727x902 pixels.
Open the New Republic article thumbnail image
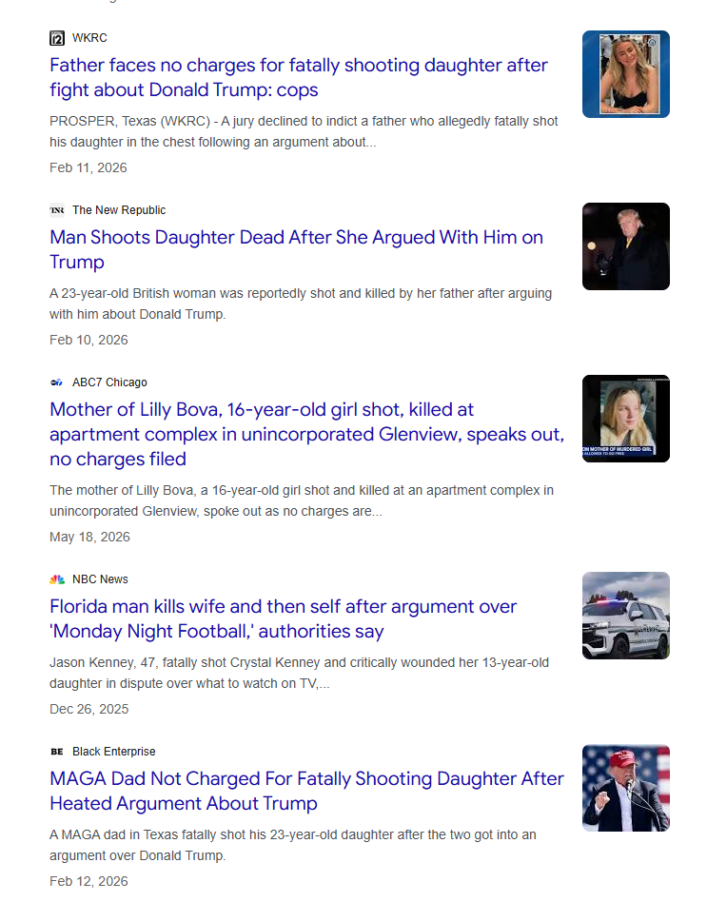[626, 246]
